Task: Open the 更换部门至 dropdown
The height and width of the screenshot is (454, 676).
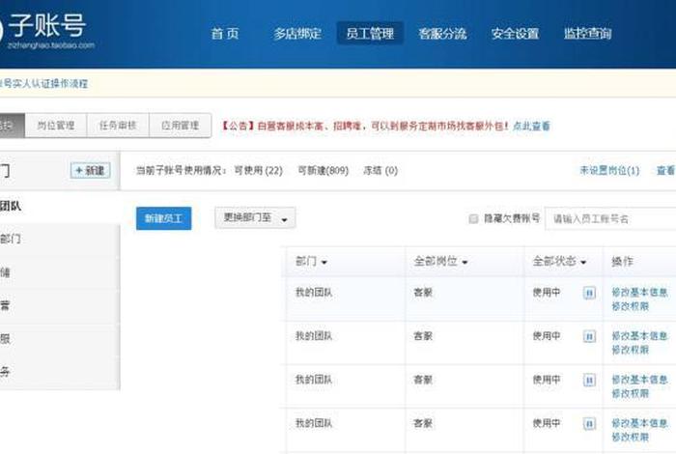Action: (x=255, y=218)
